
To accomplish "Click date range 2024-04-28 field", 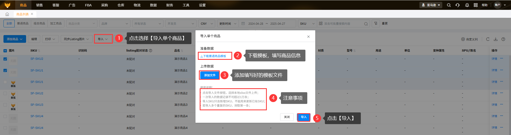I will pyautogui.click(x=256, y=24).
